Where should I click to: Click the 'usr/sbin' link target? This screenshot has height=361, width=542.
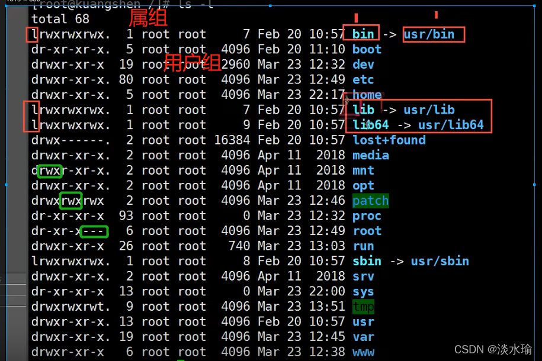point(440,261)
